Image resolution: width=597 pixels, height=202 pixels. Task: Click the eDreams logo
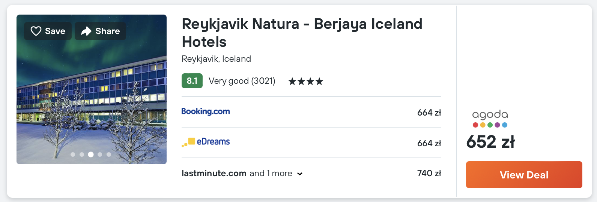206,142
